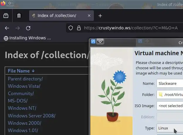This screenshot has height=135, width=183.
Task: Click the Folder field showing /root/Virtu
Action: pyautogui.click(x=170, y=95)
